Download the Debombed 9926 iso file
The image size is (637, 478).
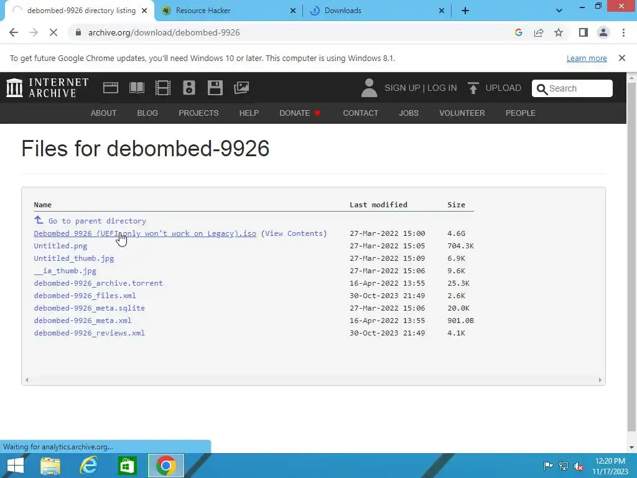[145, 233]
